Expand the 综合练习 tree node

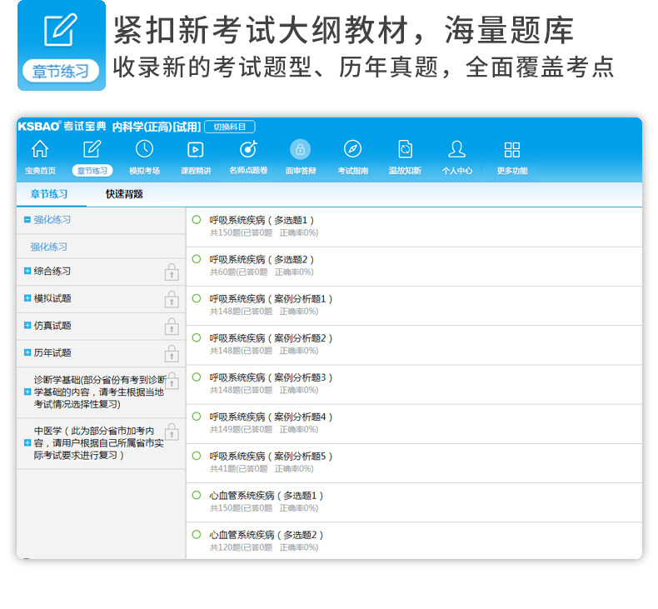click(x=27, y=271)
